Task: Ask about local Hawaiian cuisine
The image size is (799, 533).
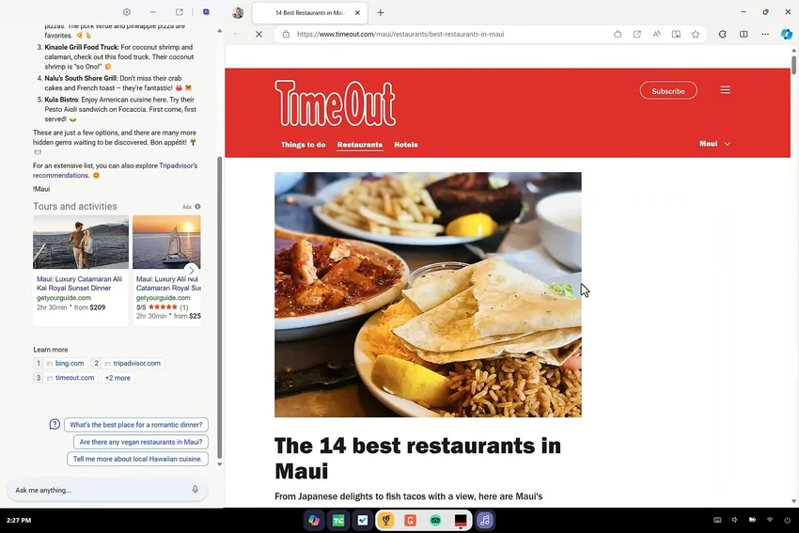Action: 137,459
